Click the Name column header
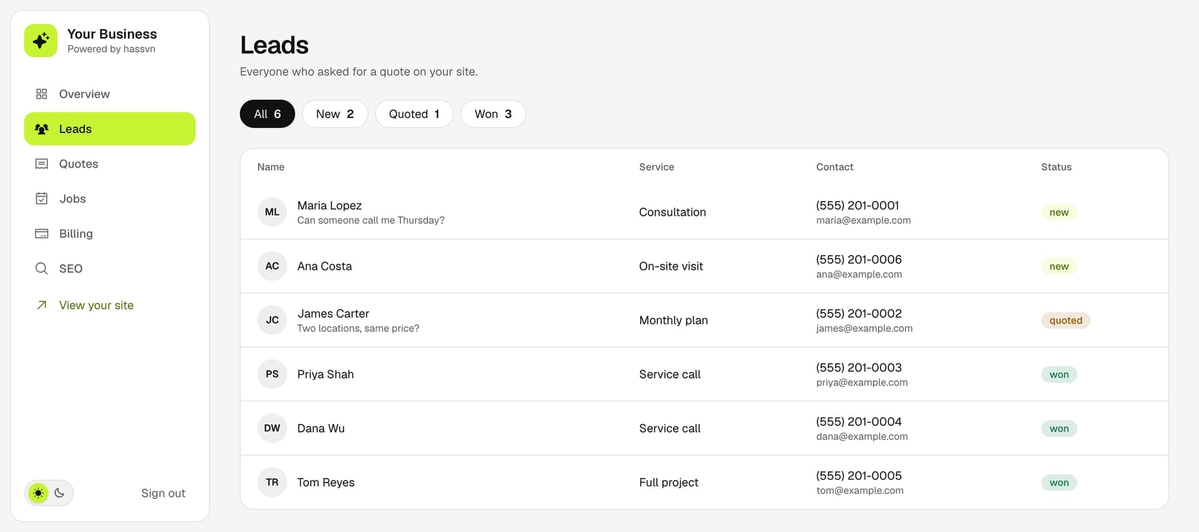 click(x=271, y=167)
